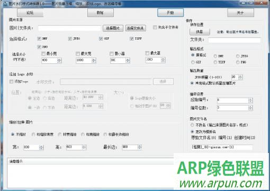Click the 选择文件夹 button

tap(136, 28)
